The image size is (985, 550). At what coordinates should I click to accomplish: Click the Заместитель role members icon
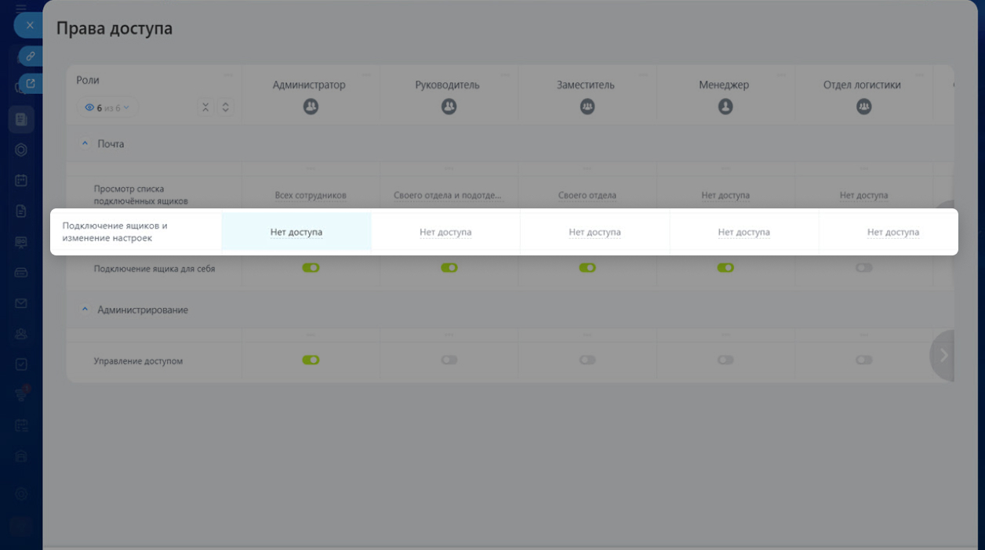(x=587, y=107)
